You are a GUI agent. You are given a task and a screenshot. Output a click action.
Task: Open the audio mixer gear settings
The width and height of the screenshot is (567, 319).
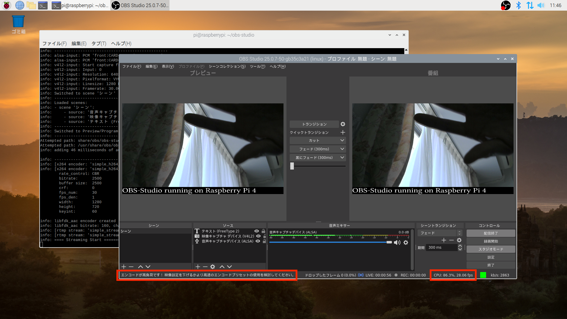[406, 242]
